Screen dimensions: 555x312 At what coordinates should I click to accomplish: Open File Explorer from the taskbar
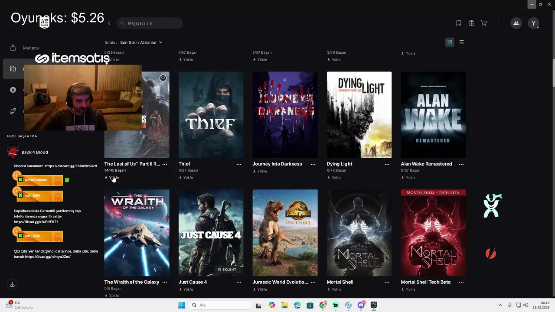[284, 305]
